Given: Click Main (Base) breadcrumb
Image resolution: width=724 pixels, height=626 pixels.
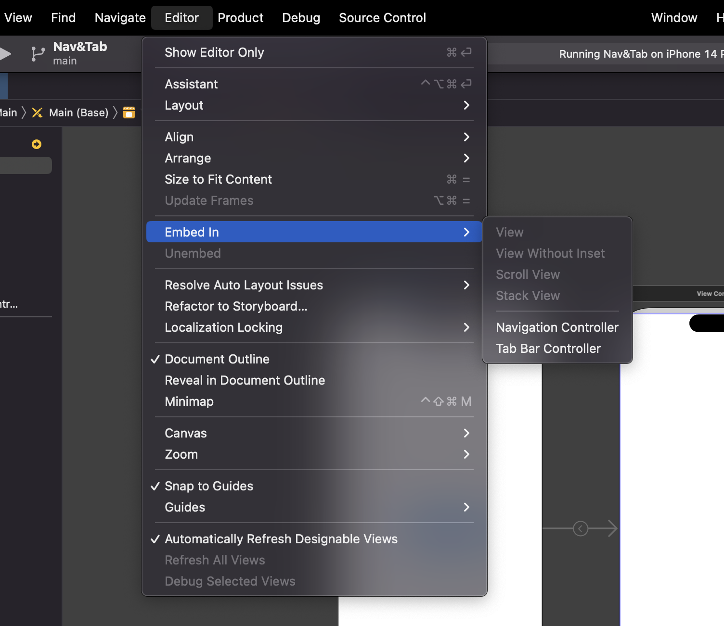Looking at the screenshot, I should [78, 113].
